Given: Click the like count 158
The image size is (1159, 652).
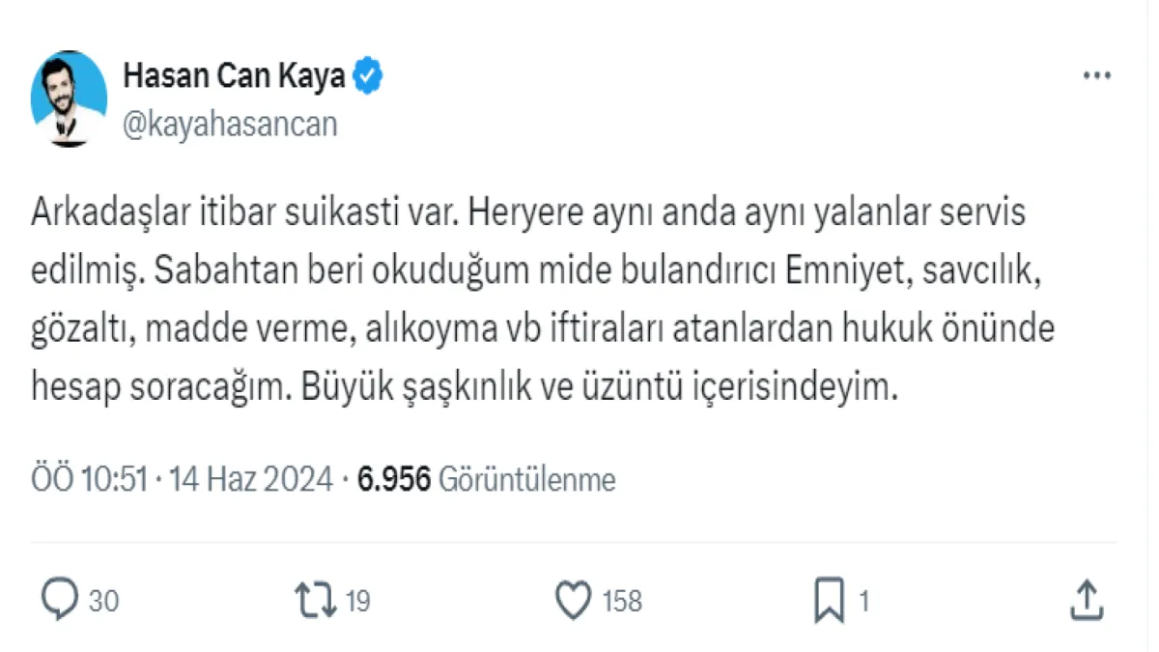Looking at the screenshot, I should pos(622,602).
